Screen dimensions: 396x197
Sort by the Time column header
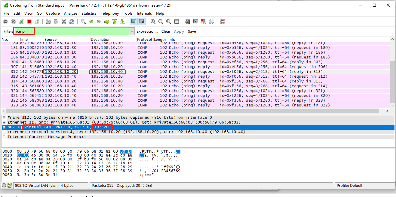[31, 39]
